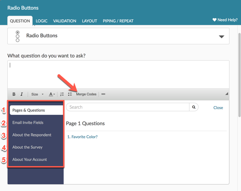The image size is (241, 191).
Task: Click in the merge code Search field
Action: [128, 107]
